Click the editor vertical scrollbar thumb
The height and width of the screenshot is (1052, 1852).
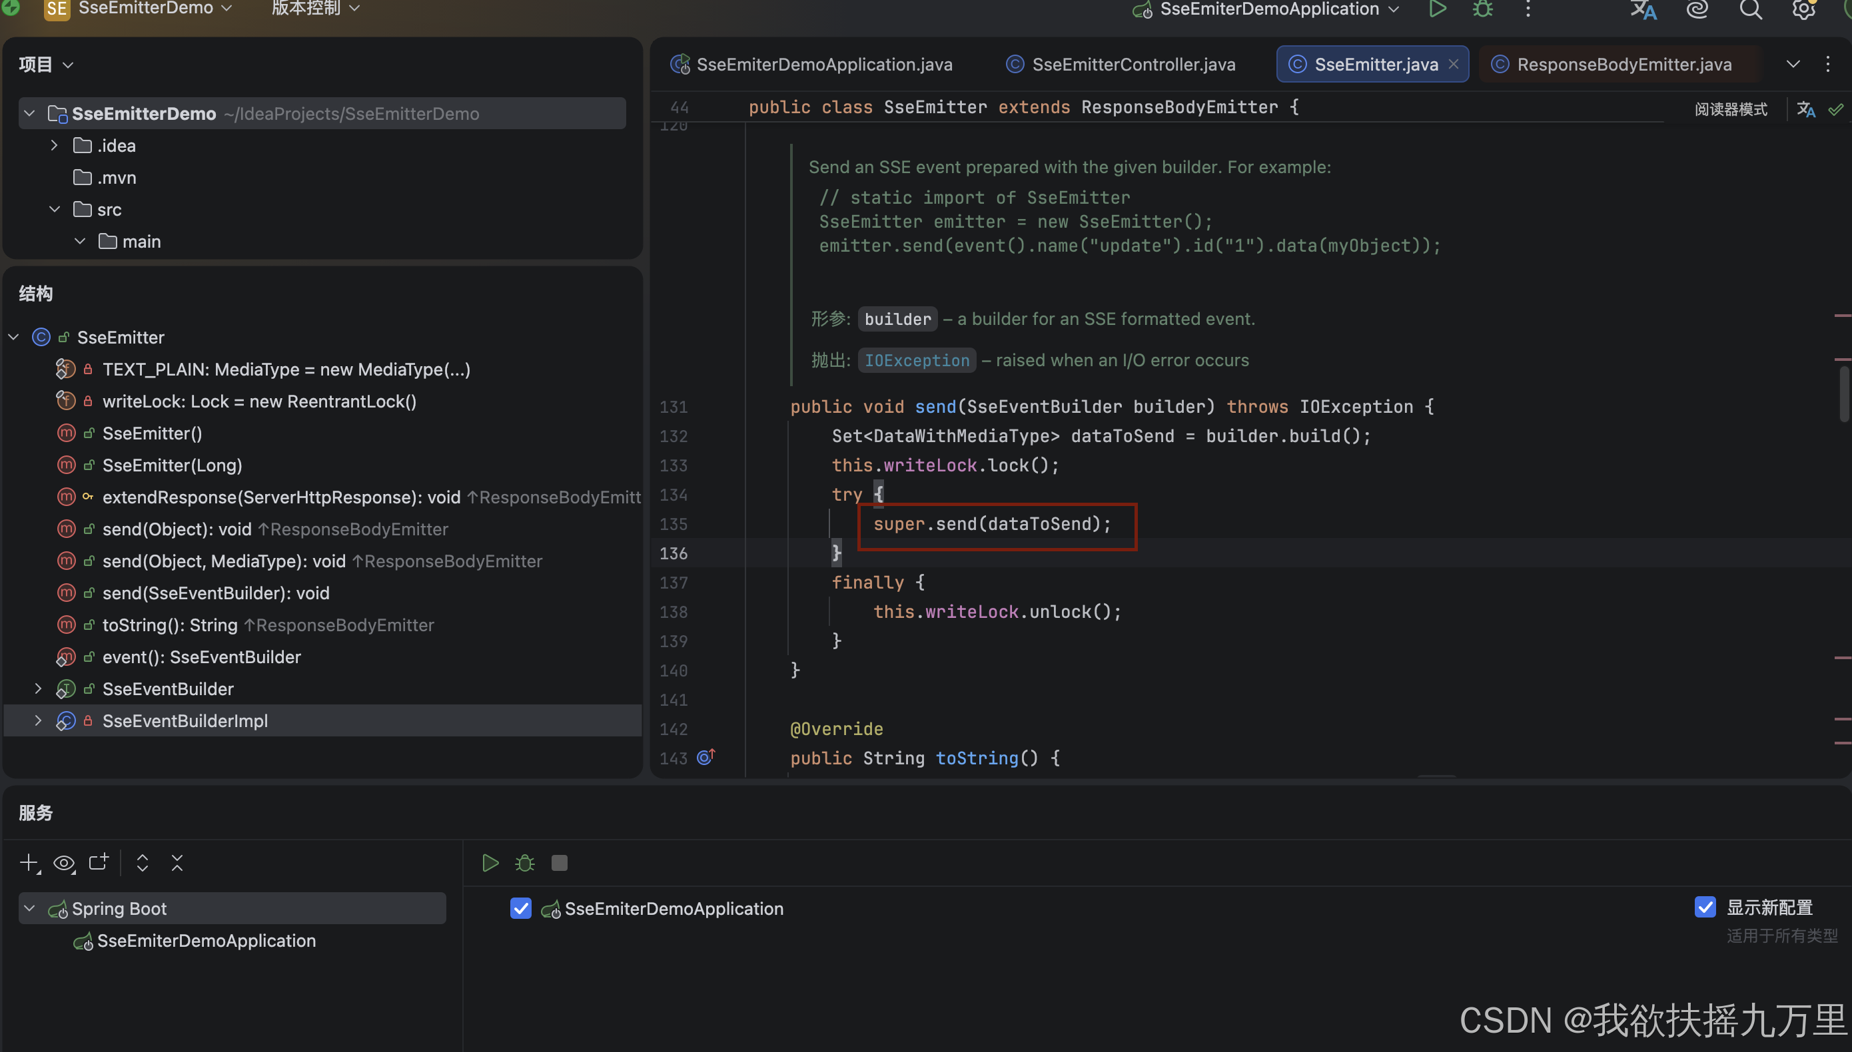pos(1844,394)
